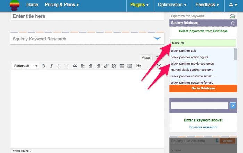Click Select Keywords from Briefcase
Viewport: 243px width, 153px height.
[x=203, y=31]
